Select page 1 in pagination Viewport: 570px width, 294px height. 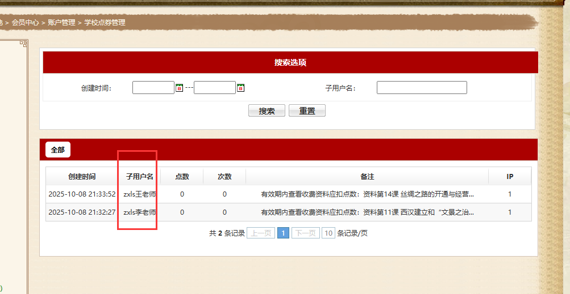click(283, 233)
